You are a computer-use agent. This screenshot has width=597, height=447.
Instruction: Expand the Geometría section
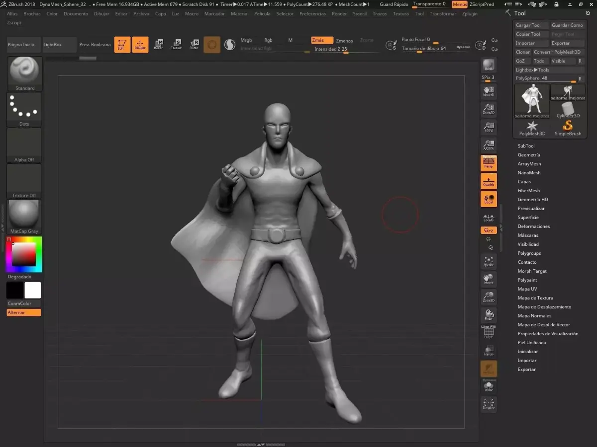529,155
